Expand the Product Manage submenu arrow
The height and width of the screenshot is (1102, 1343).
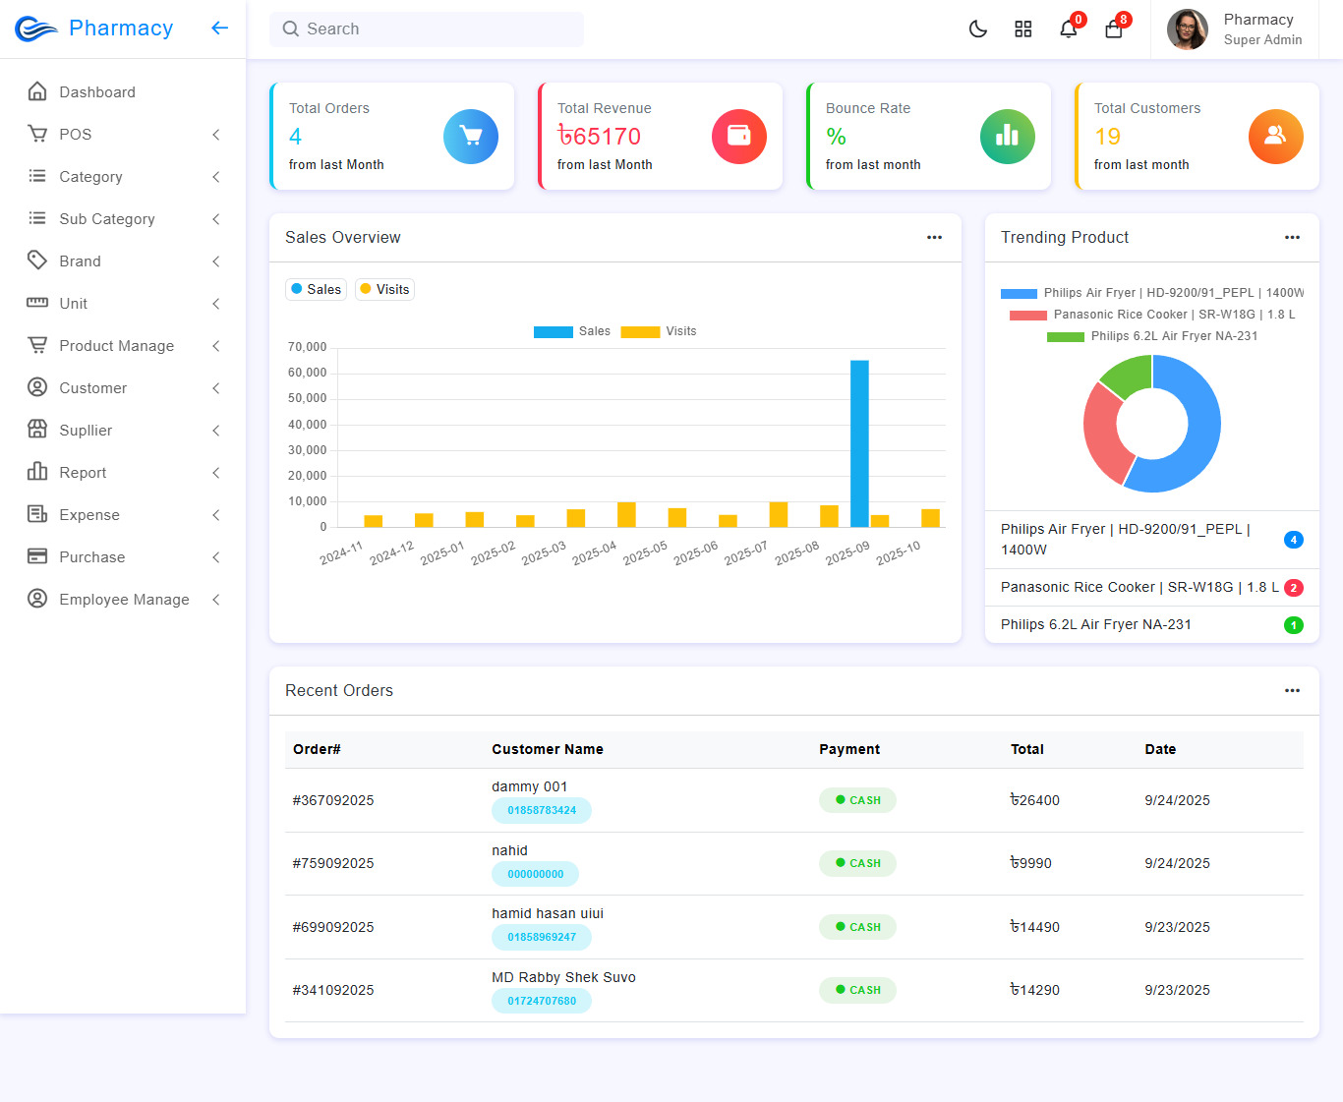(x=216, y=346)
